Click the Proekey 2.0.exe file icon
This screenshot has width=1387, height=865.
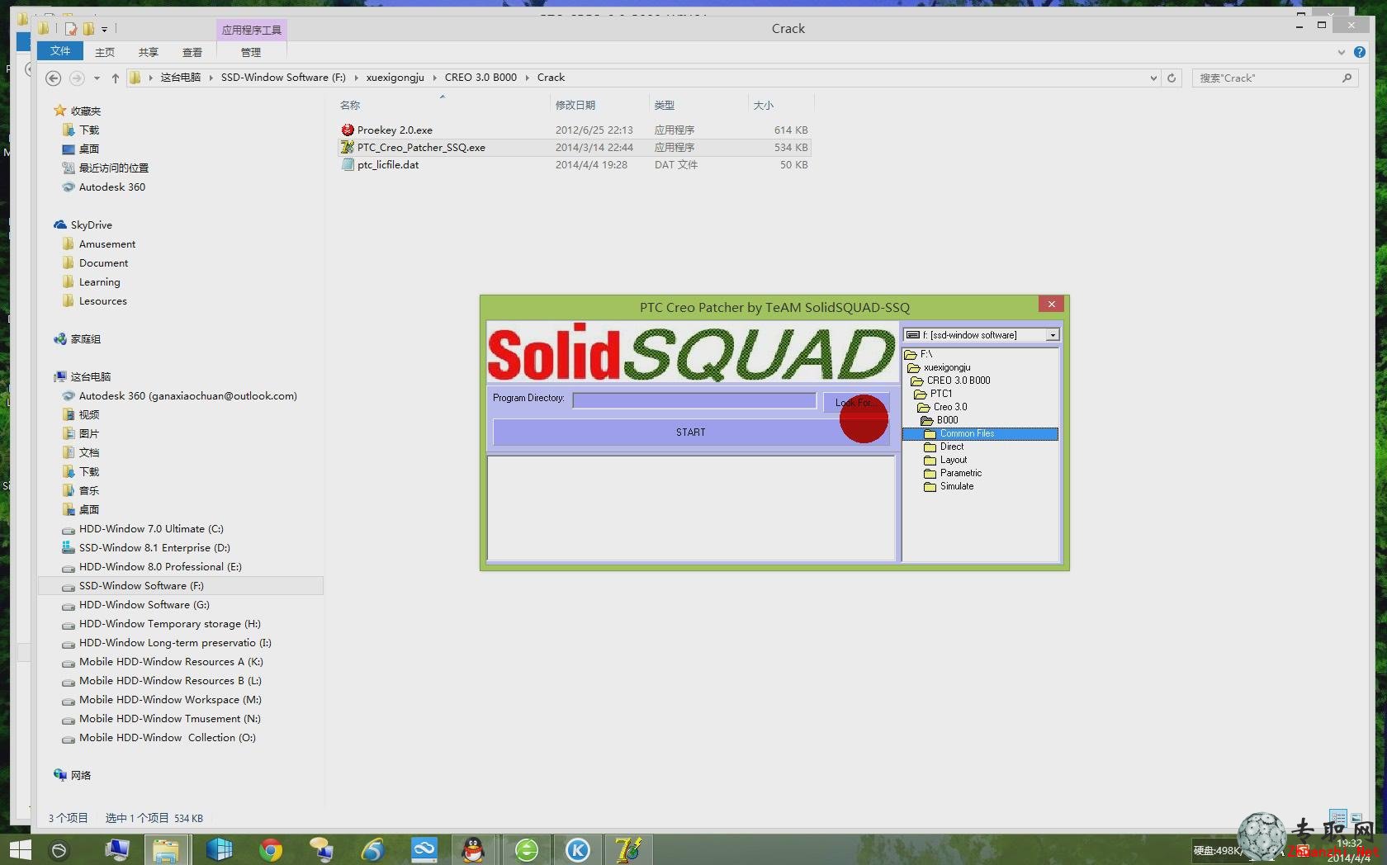[x=348, y=130]
